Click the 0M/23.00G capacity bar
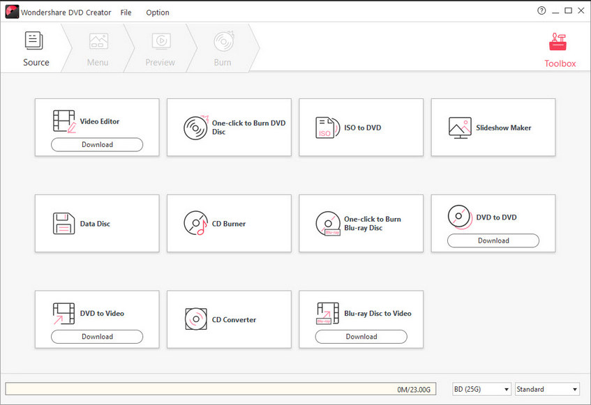Image resolution: width=591 pixels, height=405 pixels. click(223, 389)
